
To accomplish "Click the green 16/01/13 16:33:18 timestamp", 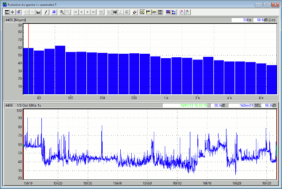I will coord(193,105).
